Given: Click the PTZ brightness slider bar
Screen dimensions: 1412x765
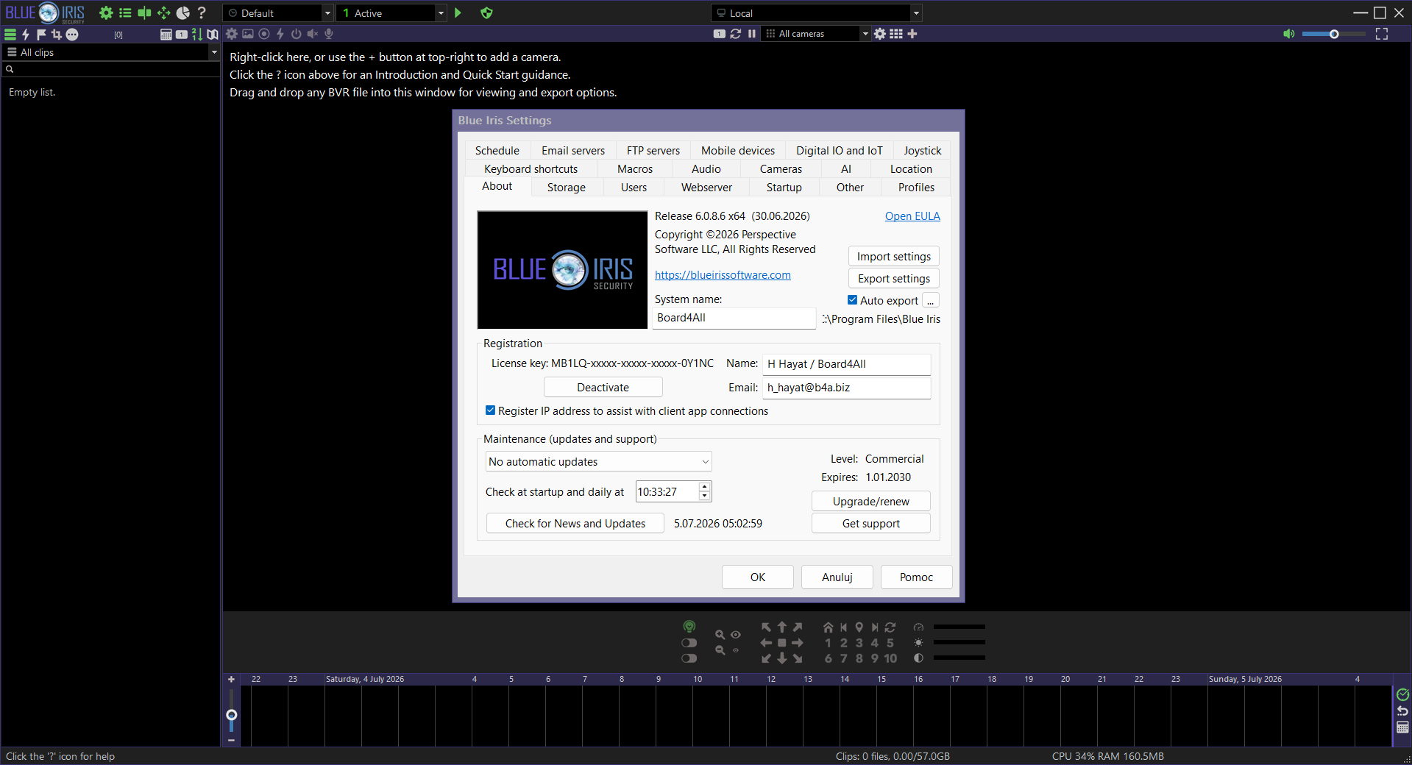Looking at the screenshot, I should point(959,642).
